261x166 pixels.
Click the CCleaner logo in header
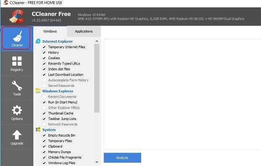point(17,16)
